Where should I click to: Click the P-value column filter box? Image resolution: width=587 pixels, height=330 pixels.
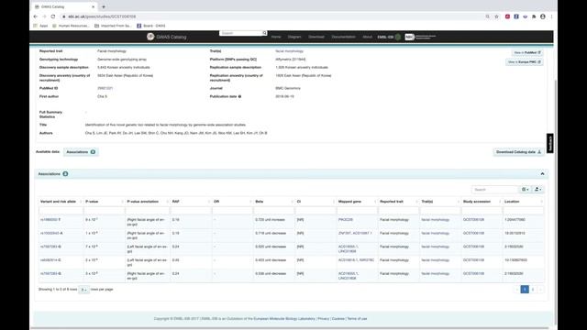pos(104,211)
